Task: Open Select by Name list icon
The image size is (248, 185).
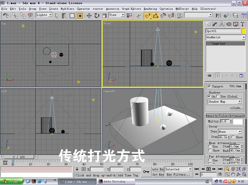Action: point(64,16)
